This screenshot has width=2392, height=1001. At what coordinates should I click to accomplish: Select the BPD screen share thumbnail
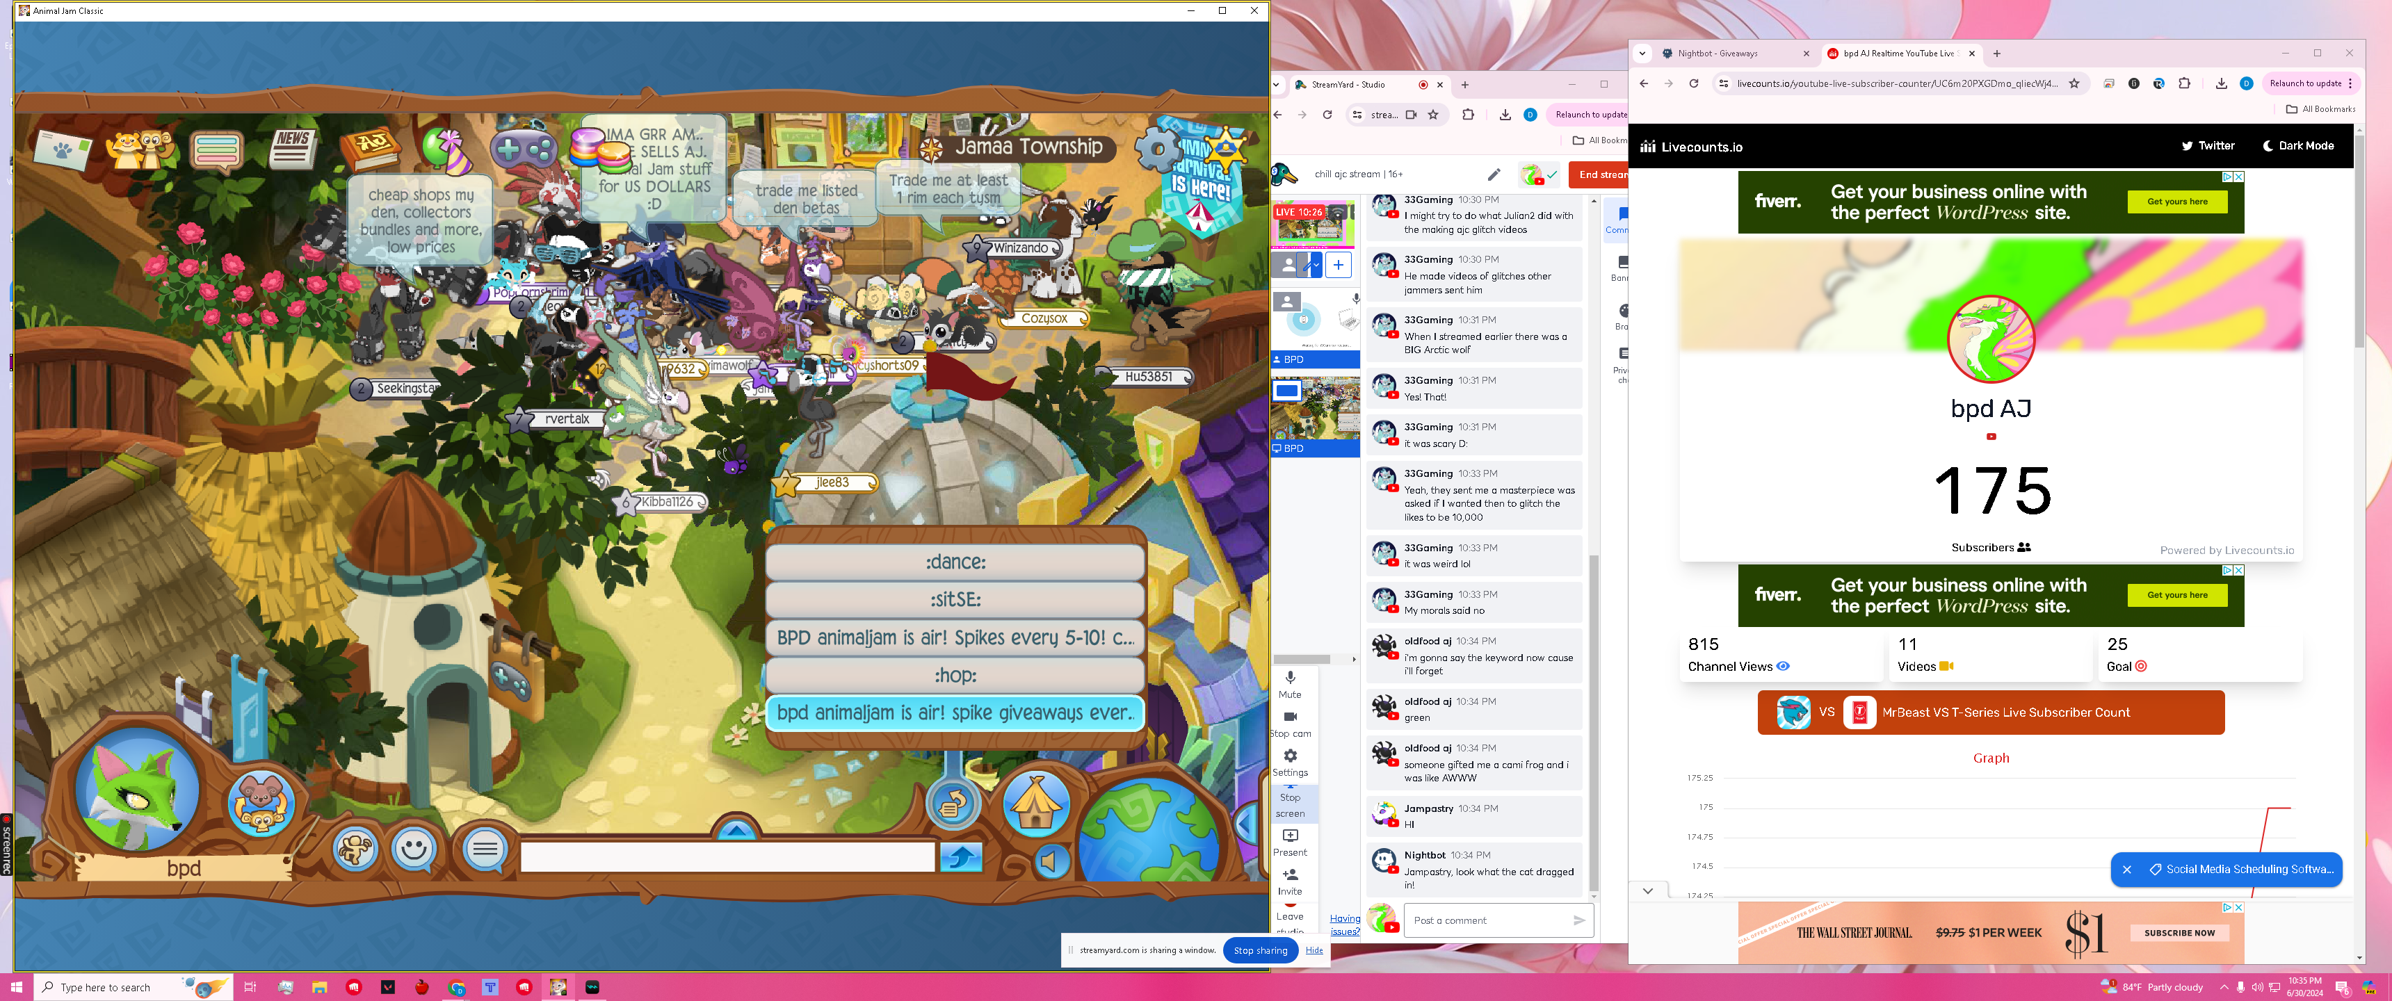1315,415
